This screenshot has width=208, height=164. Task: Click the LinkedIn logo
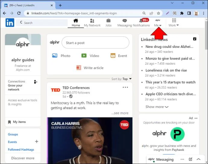(x=10, y=22)
